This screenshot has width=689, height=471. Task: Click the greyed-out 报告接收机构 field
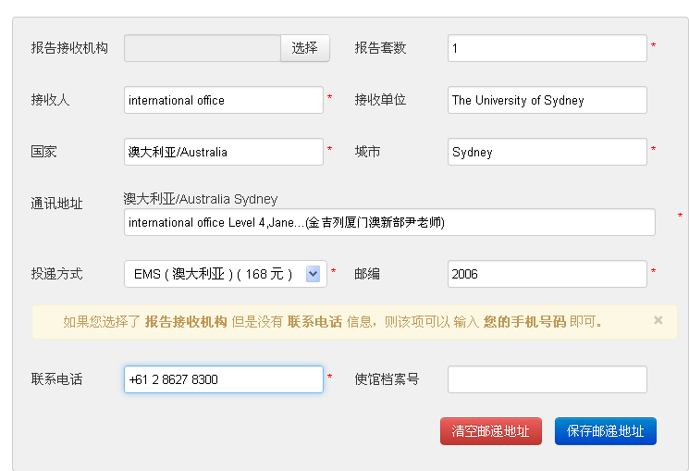[x=202, y=48]
